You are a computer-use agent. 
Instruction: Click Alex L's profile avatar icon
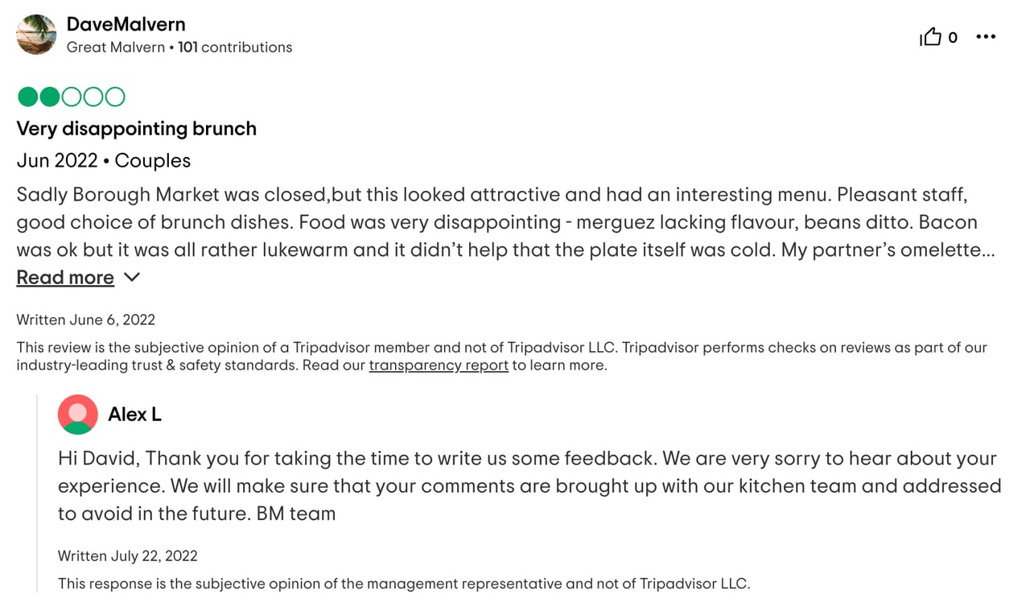pyautogui.click(x=77, y=414)
